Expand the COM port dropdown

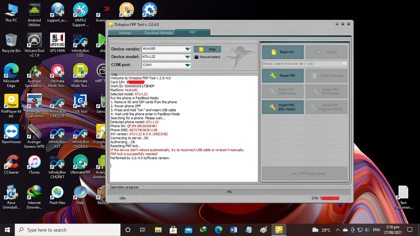click(x=187, y=65)
